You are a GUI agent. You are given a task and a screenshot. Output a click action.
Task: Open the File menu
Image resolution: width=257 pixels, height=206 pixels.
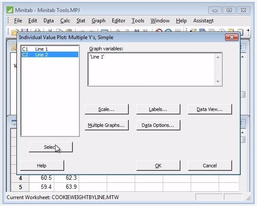[x=18, y=21]
